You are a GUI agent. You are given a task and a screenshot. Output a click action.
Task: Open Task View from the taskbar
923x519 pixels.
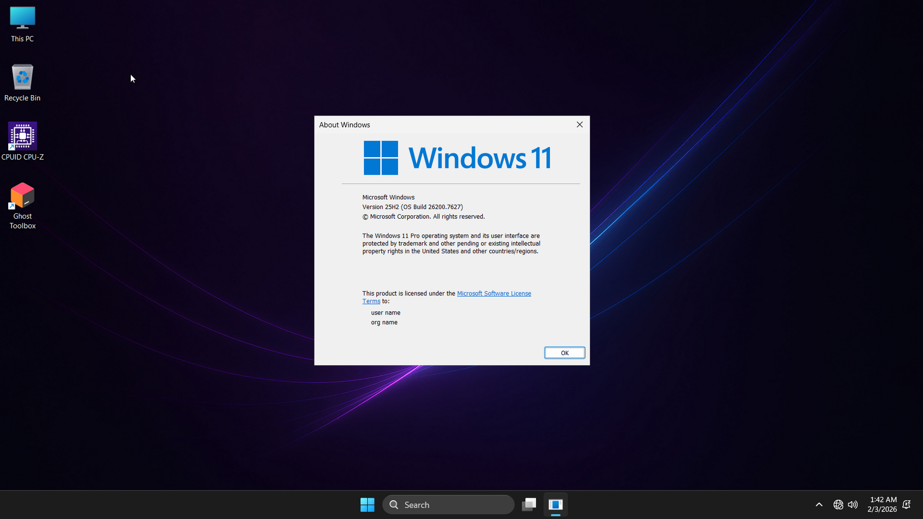click(x=529, y=505)
